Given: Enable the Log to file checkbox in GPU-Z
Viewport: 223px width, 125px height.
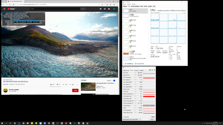Looking at the screenshot, I should click(124, 117).
